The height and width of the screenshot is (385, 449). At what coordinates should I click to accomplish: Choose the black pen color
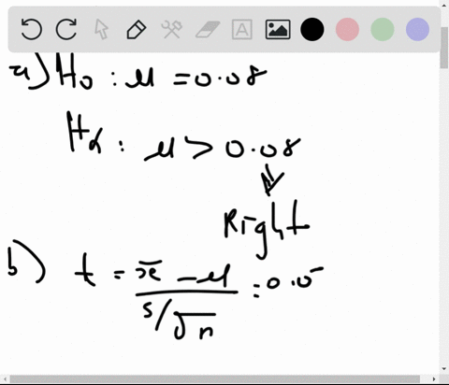[312, 29]
